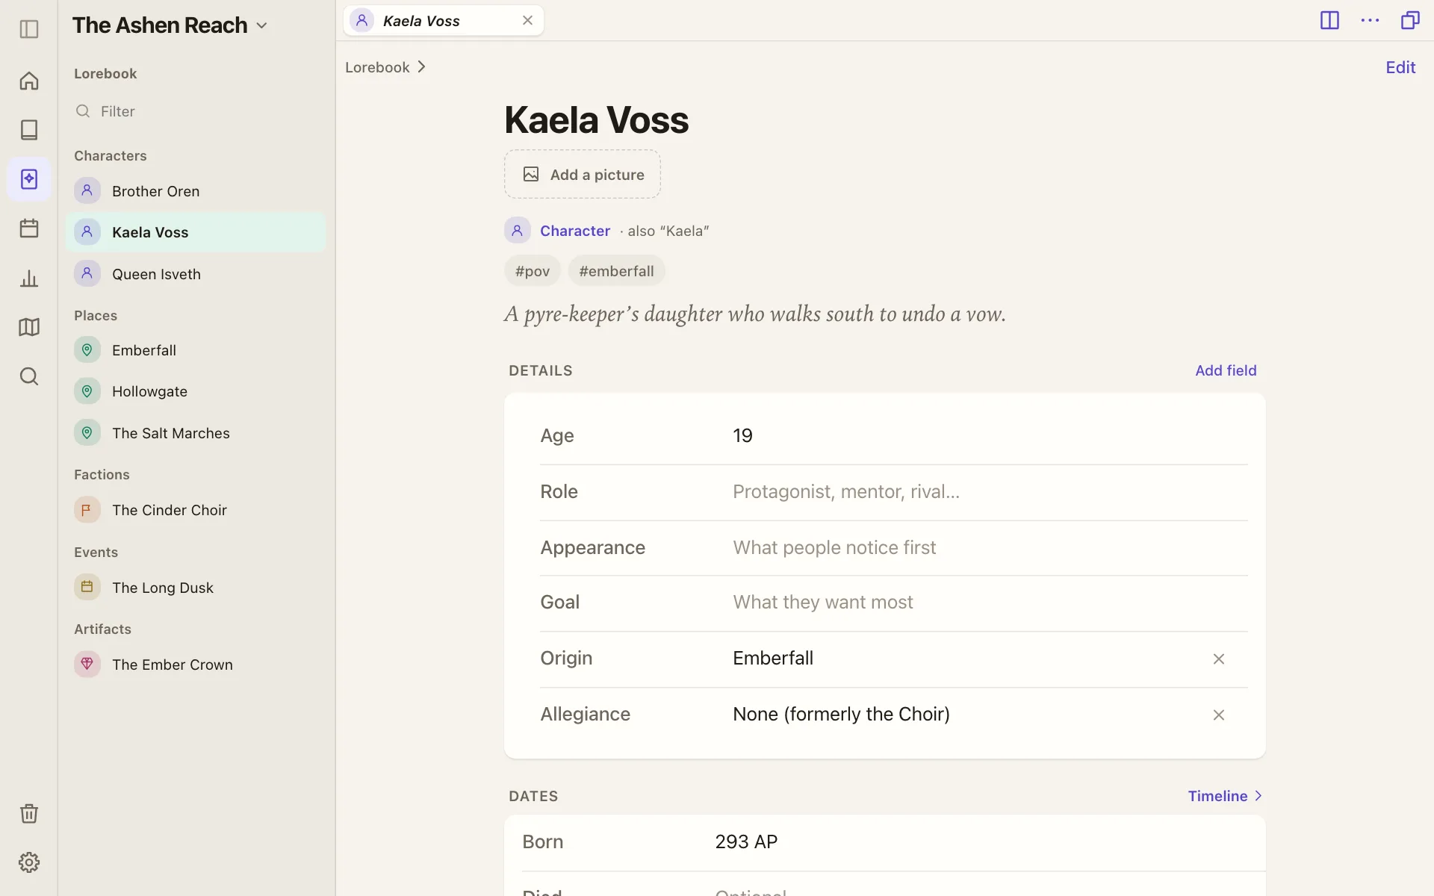The image size is (1434, 896).
Task: Click the Edit link
Action: tap(1400, 67)
